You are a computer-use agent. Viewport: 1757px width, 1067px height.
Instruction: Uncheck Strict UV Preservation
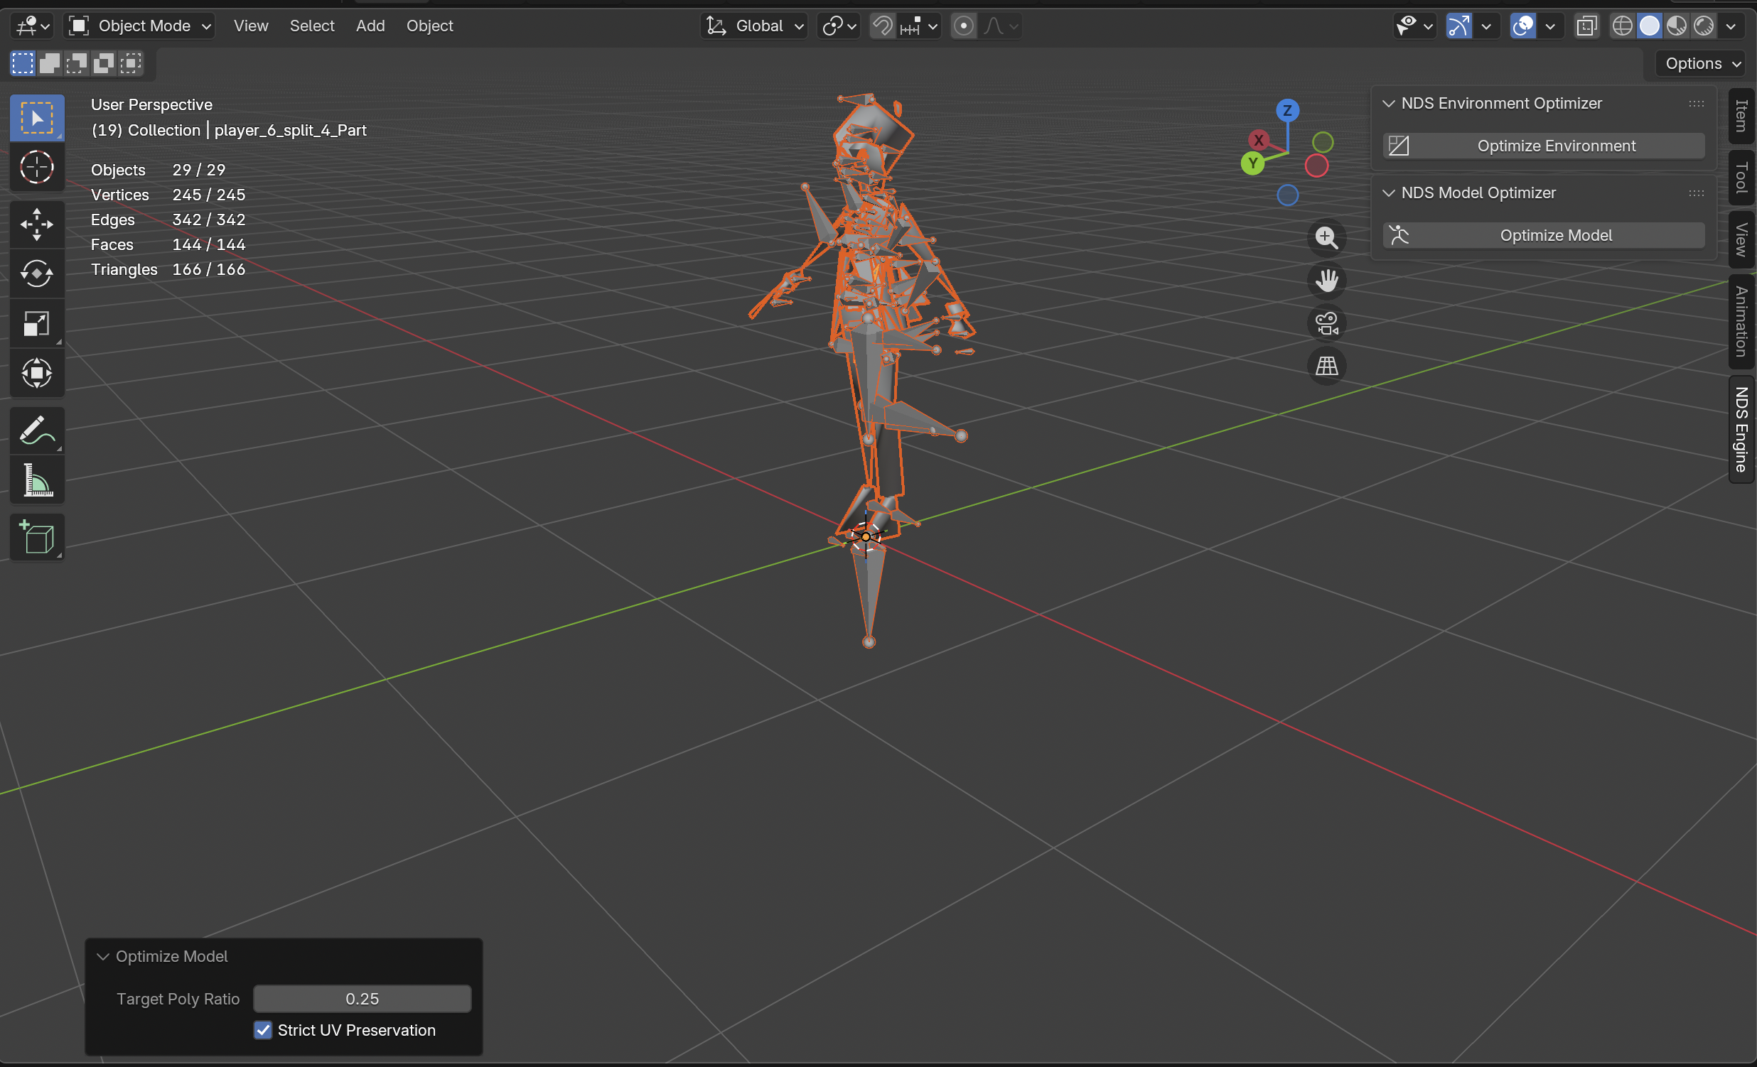tap(263, 1030)
